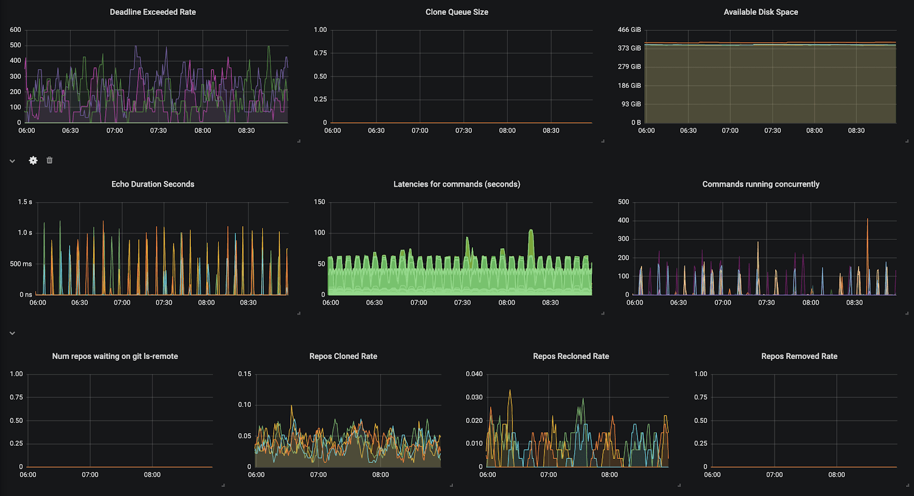Open Num repos waiting on git ls-remote title

[x=115, y=356]
